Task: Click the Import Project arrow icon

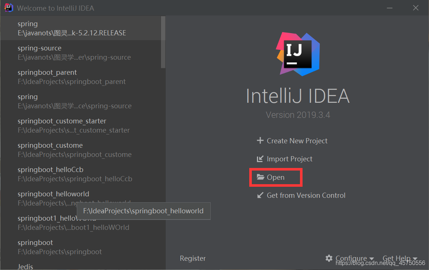Action: (x=260, y=159)
